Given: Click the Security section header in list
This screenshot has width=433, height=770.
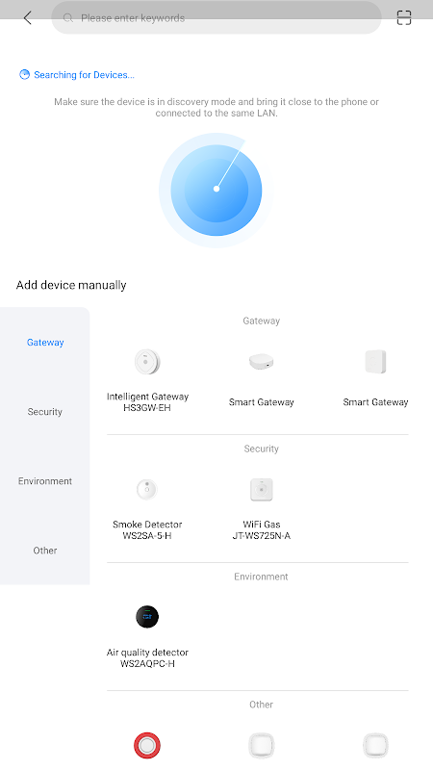Looking at the screenshot, I should (261, 449).
